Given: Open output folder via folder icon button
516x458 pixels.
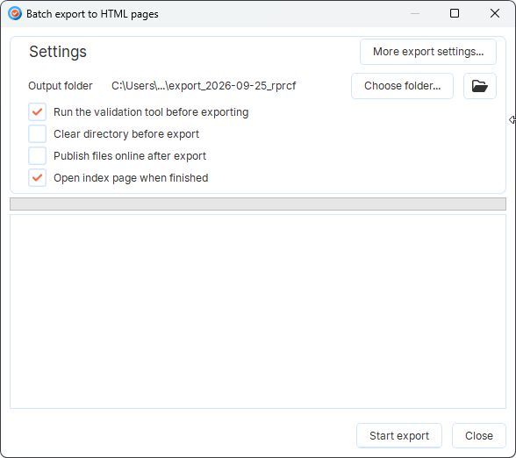Looking at the screenshot, I should pos(480,86).
